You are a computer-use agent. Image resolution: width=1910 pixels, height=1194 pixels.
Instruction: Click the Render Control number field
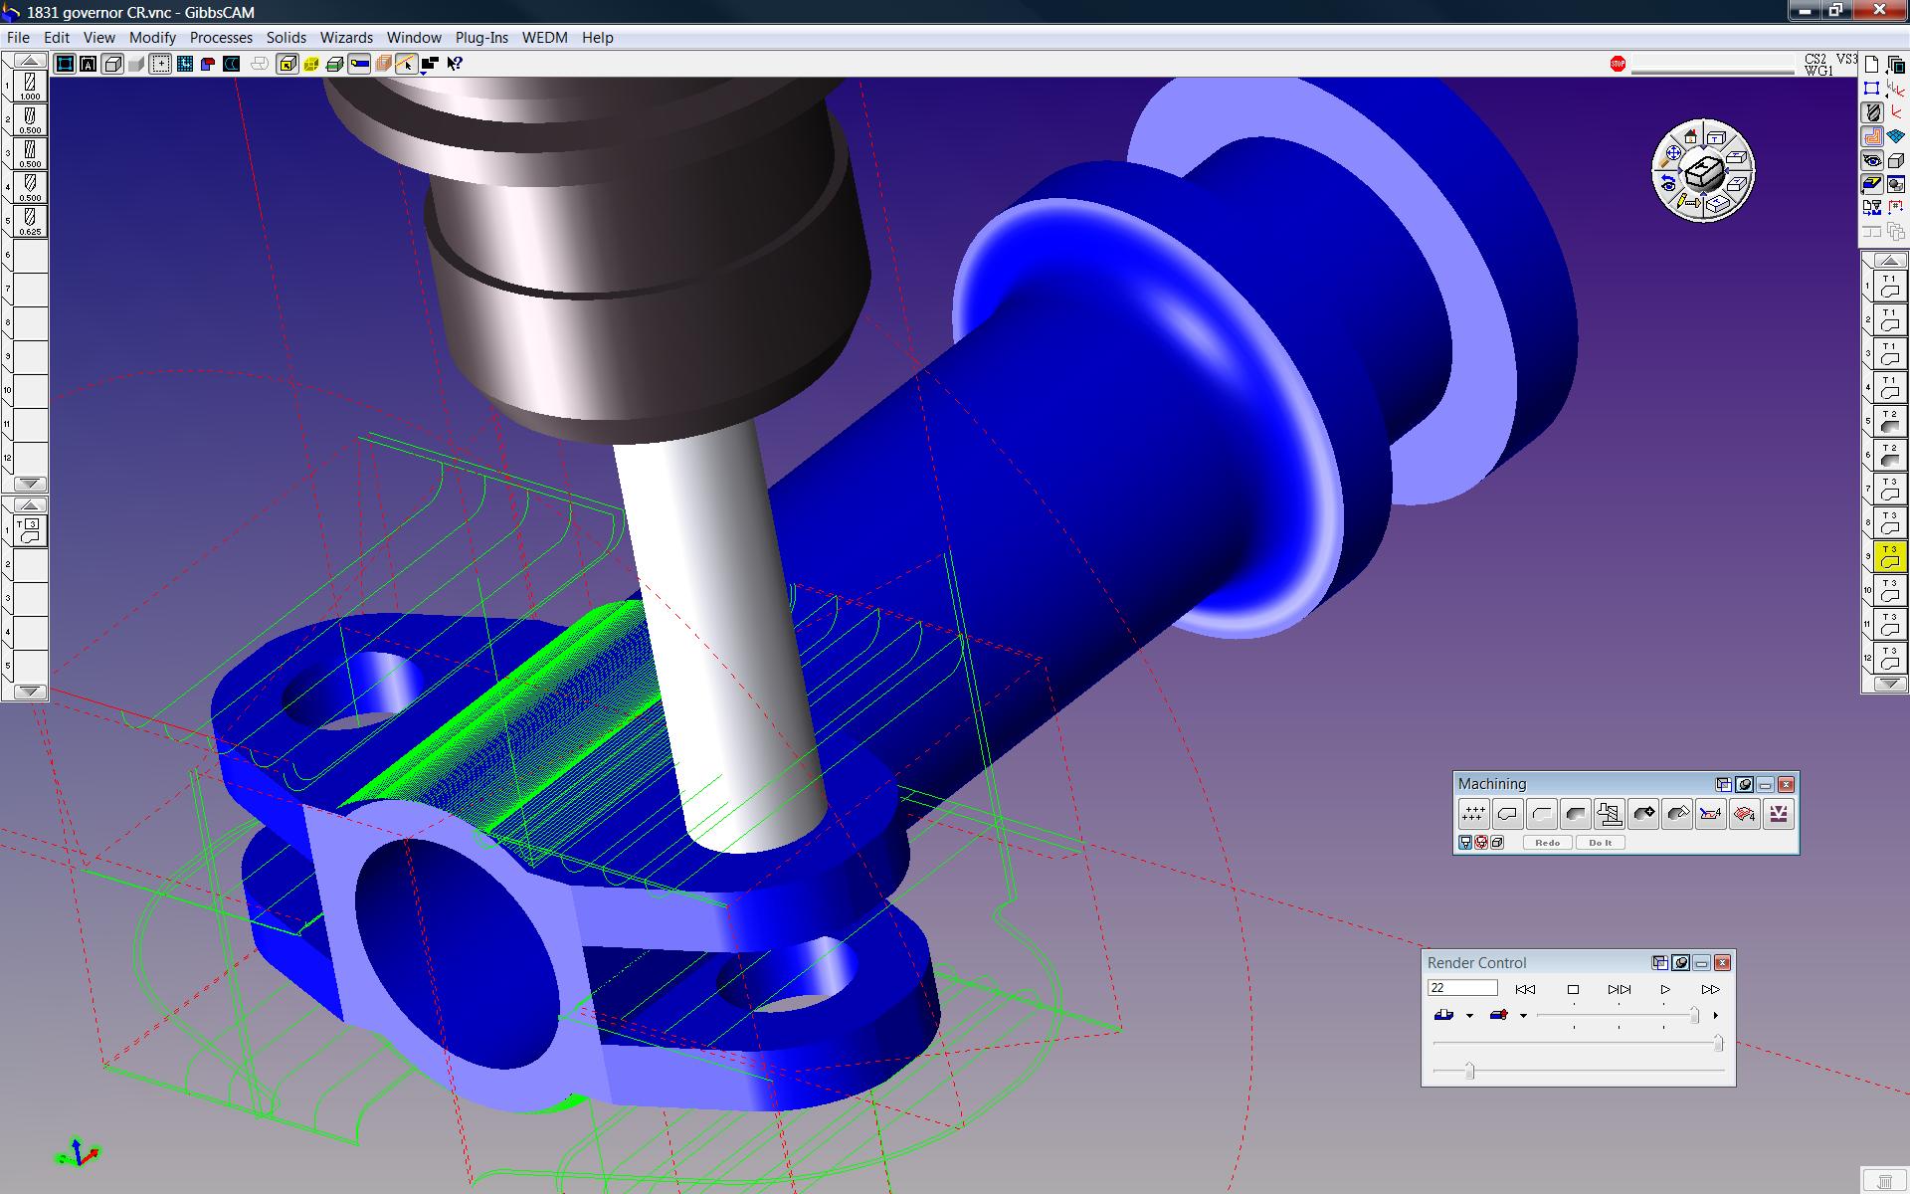[x=1461, y=988]
